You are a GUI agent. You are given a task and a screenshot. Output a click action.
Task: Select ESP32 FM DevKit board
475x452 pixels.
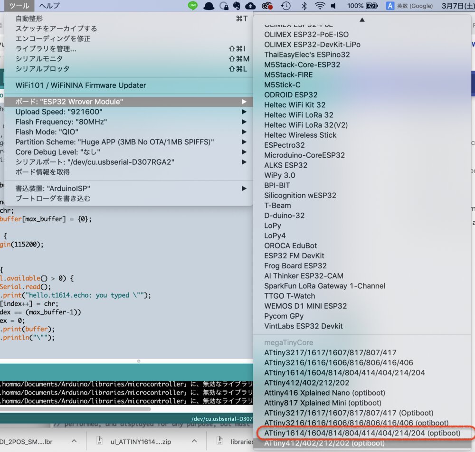(362, 255)
